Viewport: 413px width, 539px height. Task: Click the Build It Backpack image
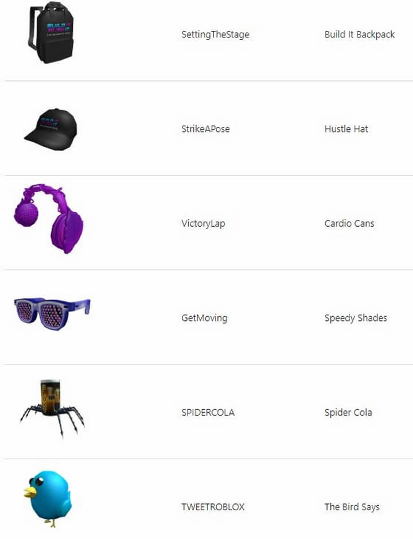click(51, 33)
